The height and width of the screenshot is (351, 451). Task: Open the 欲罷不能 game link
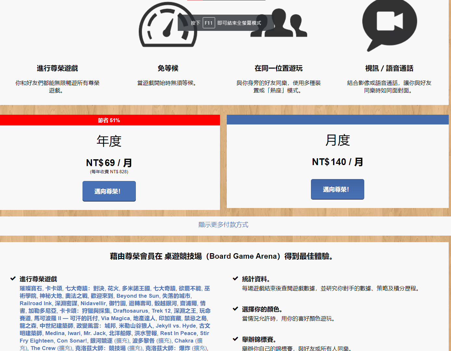pyautogui.click(x=190, y=288)
